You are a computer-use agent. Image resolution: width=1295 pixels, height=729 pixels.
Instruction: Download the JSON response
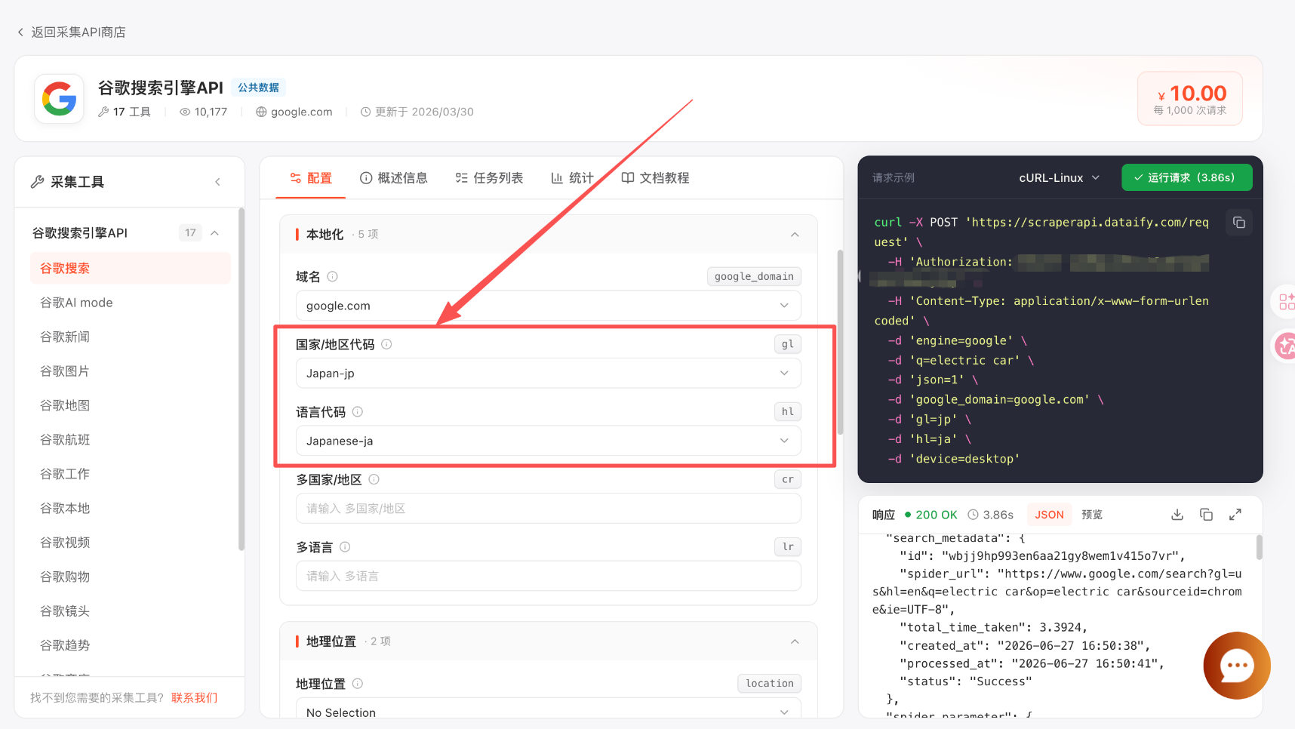[x=1177, y=515]
